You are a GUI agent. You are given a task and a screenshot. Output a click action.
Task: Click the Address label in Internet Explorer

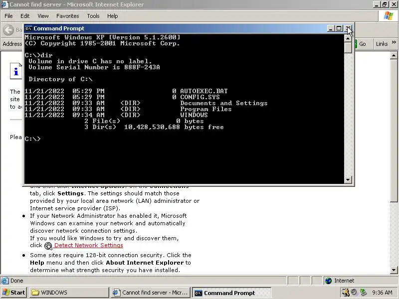12,44
